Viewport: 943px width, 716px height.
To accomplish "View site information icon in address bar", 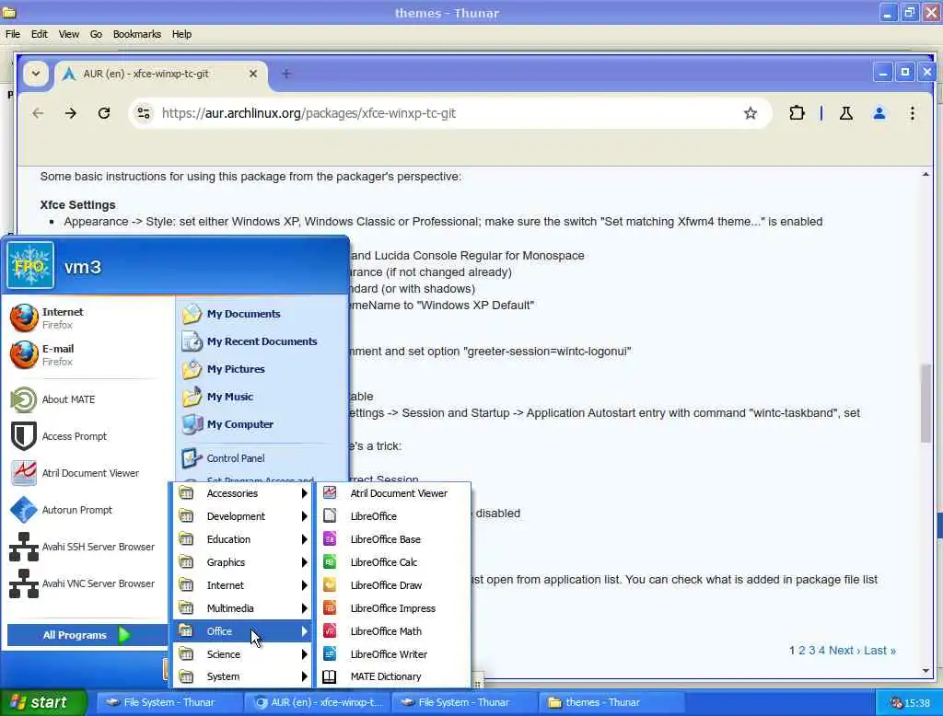I will pos(143,113).
